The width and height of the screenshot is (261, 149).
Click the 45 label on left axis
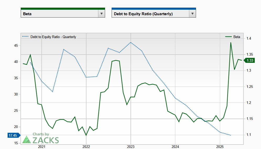(16, 46)
